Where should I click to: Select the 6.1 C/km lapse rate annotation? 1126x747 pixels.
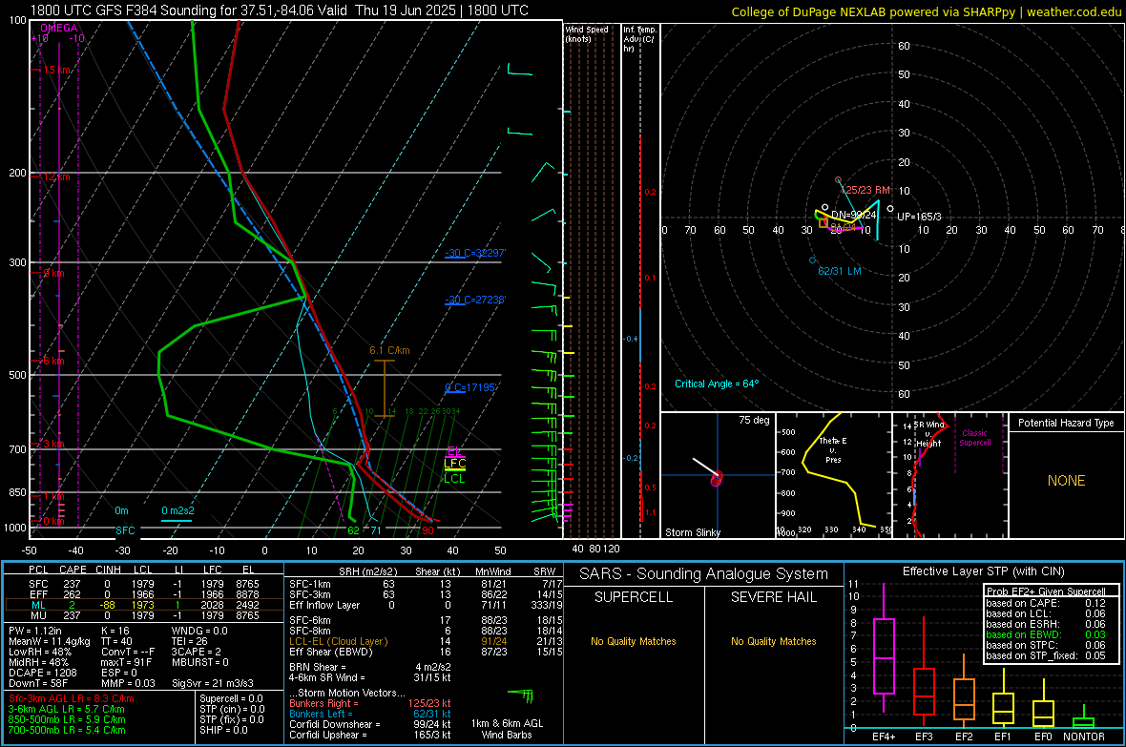point(389,350)
